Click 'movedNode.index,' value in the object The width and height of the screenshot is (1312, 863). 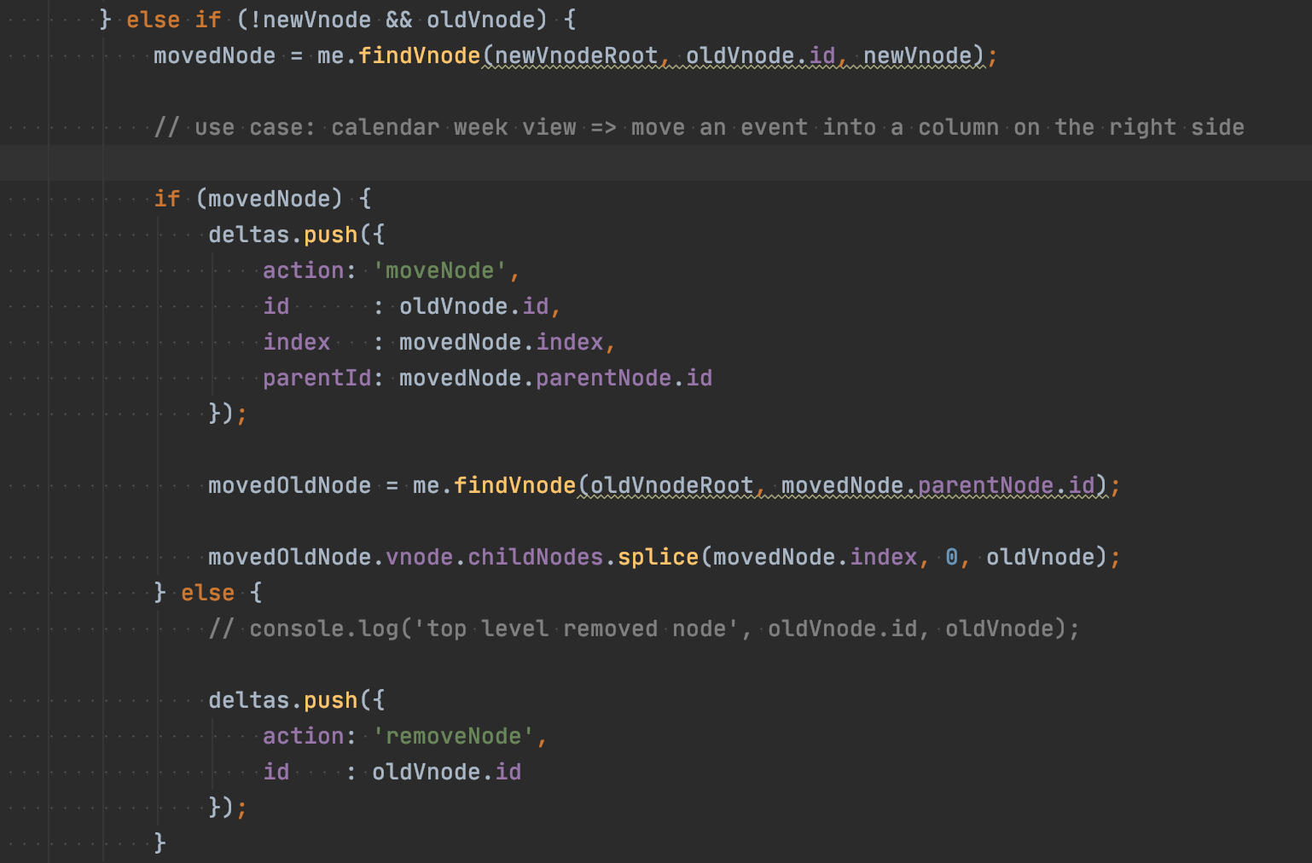tap(508, 342)
